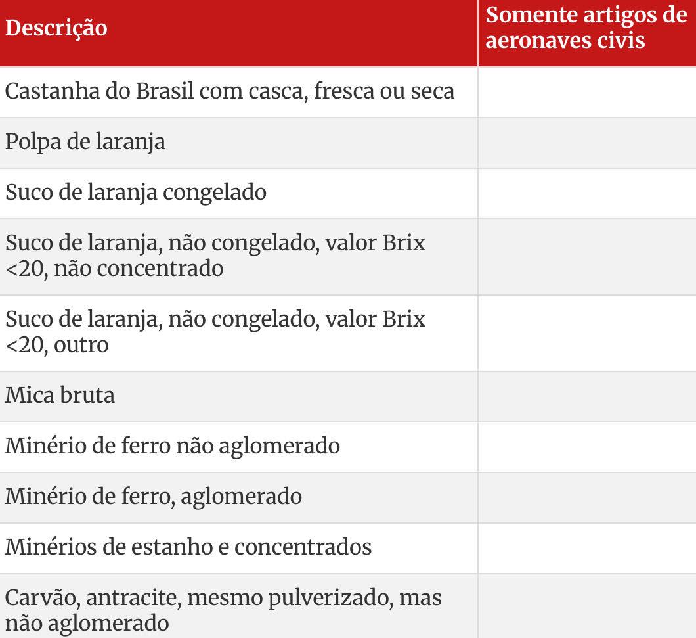Click empty aeronaves cell beside Minério de ferro, aglomerado
This screenshot has height=638, width=696.
pos(586,497)
